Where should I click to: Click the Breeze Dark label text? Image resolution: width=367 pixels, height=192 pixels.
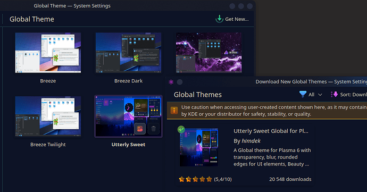(x=128, y=81)
